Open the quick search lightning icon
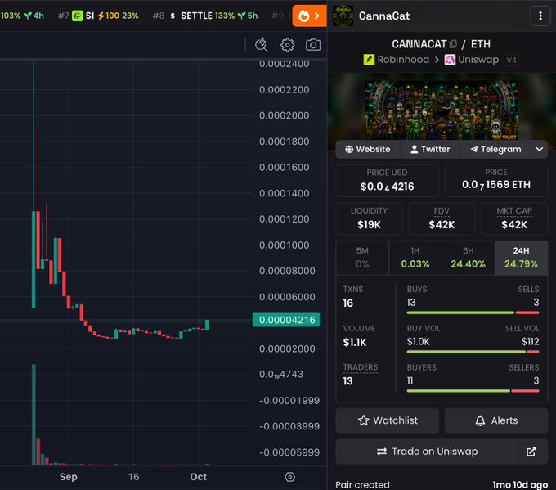 coord(262,45)
